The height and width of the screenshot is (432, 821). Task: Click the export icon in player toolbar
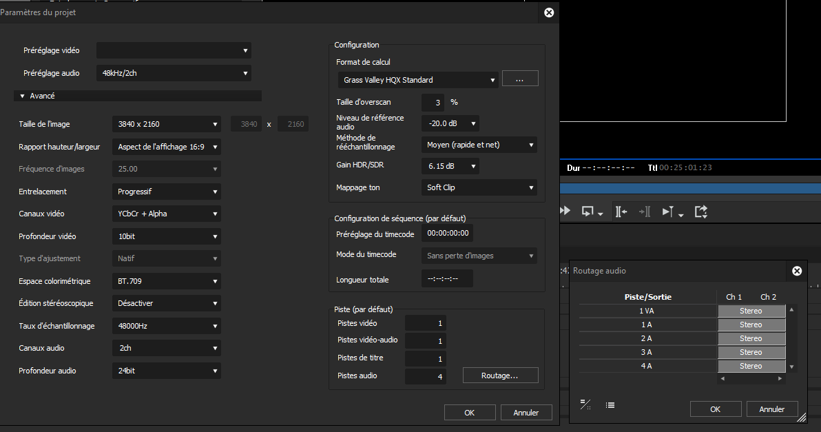701,212
